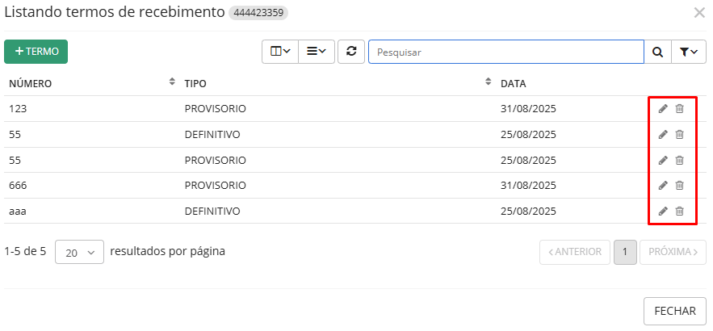
Task: Click the FECHAR button
Action: pyautogui.click(x=675, y=312)
